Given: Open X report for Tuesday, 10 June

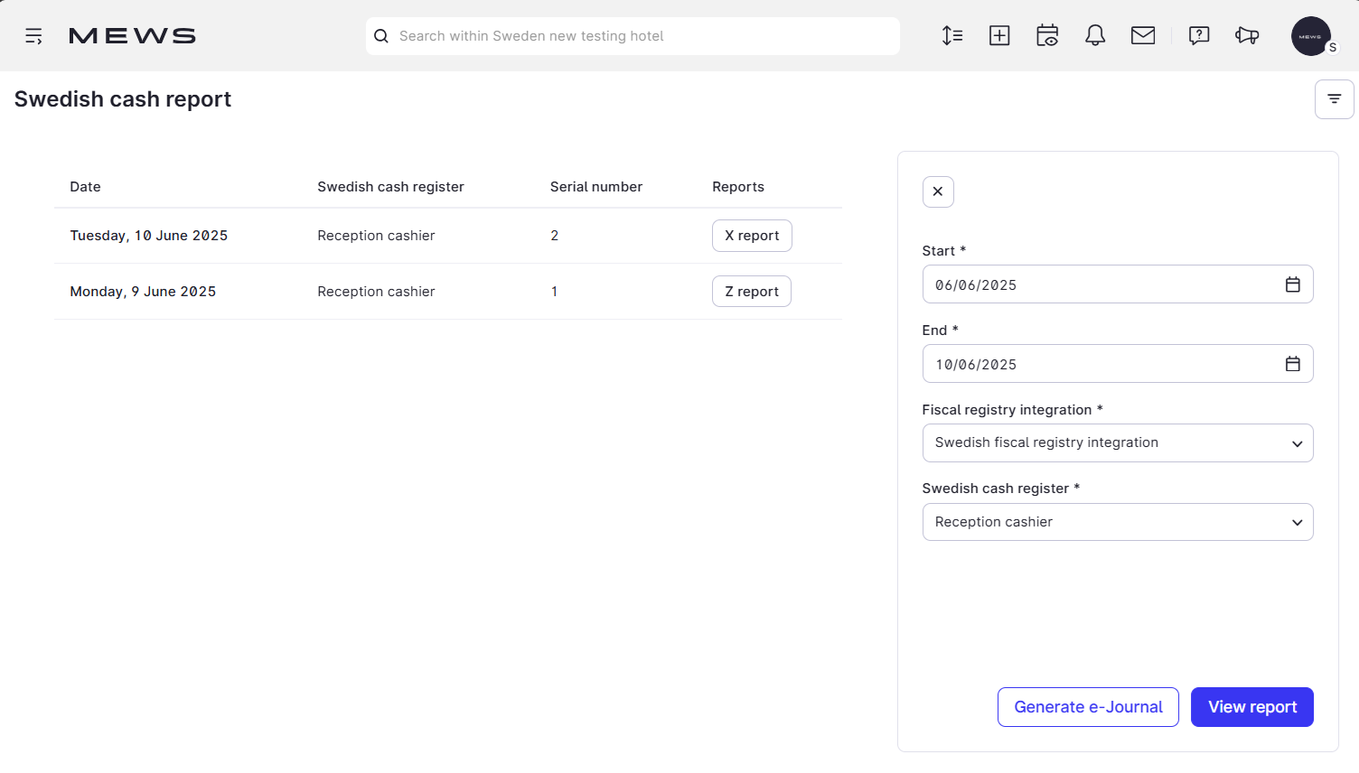Looking at the screenshot, I should [752, 236].
